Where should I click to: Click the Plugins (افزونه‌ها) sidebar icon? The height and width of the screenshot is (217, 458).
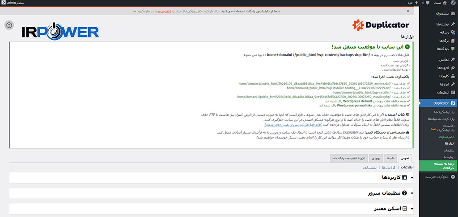453,68
